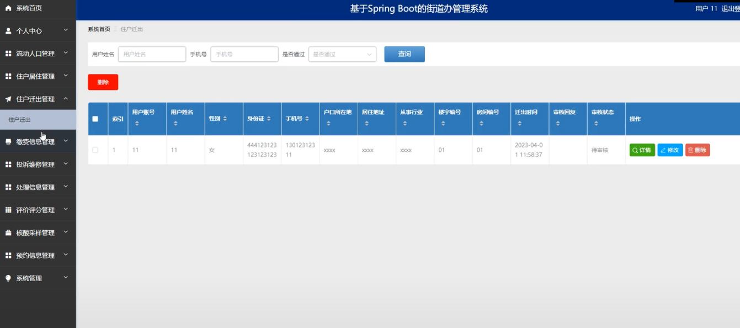
Task: Open 系统首页 in the sidebar
Action: tap(38, 8)
